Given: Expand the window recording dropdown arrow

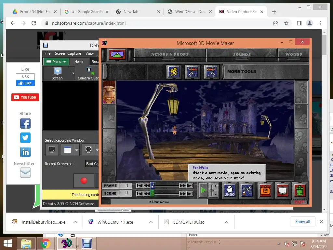Looking at the screenshot, I should coord(77,150).
